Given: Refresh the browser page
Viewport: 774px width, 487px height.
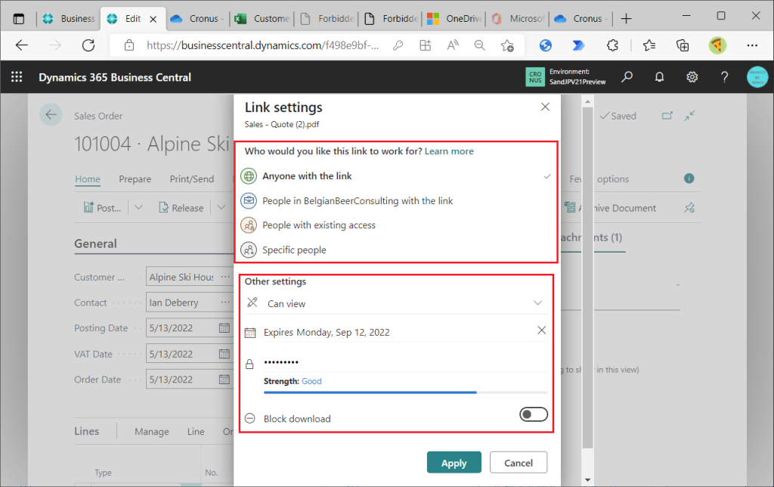Looking at the screenshot, I should coord(88,45).
